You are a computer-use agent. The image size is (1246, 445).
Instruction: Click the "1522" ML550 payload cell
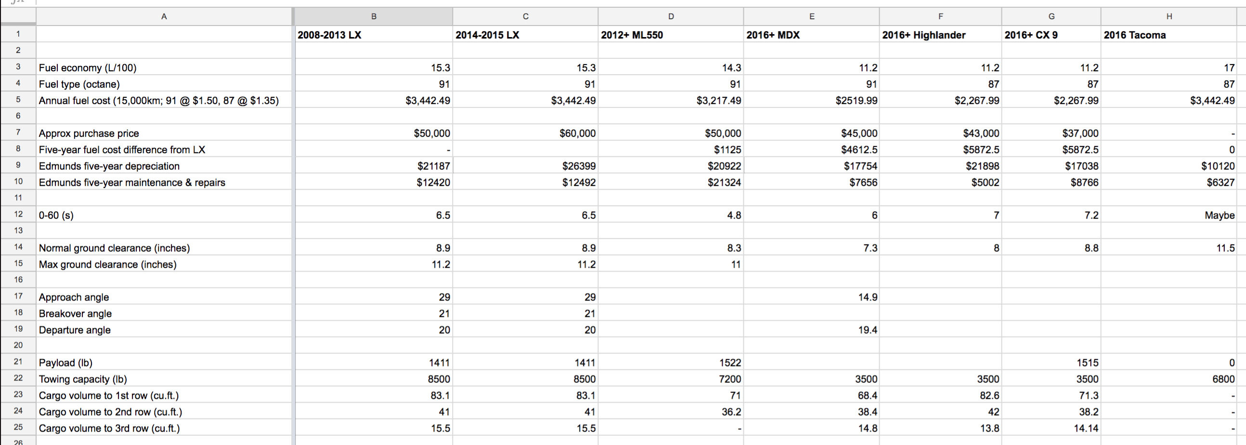click(671, 362)
